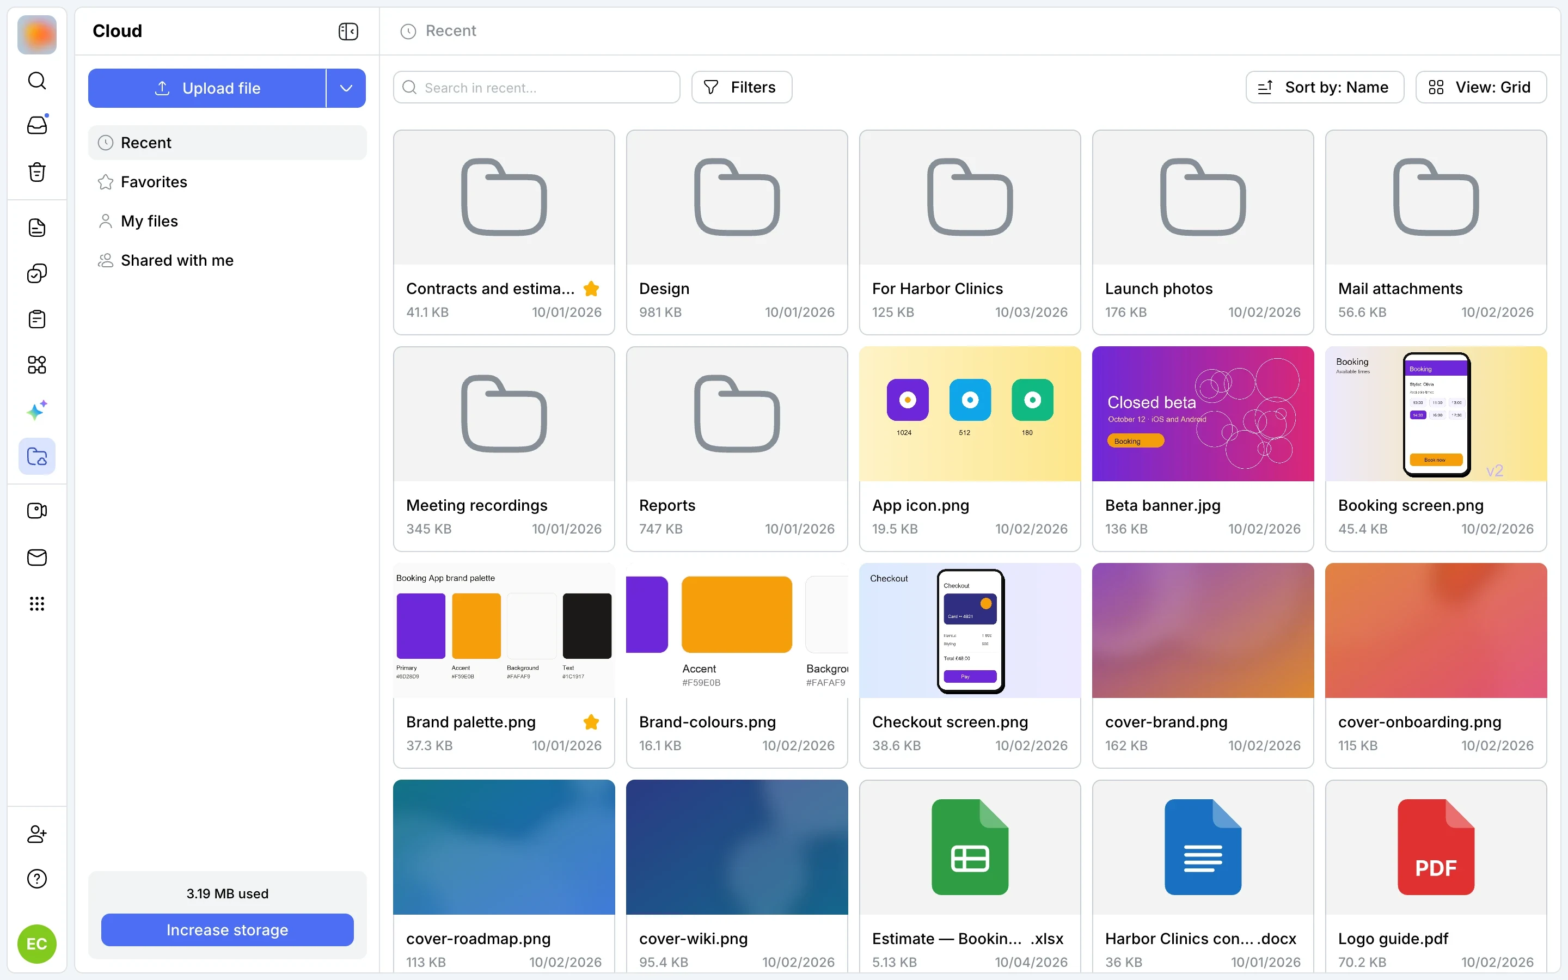Select My files in the sidebar
Image resolution: width=1568 pixels, height=980 pixels.
(x=227, y=221)
